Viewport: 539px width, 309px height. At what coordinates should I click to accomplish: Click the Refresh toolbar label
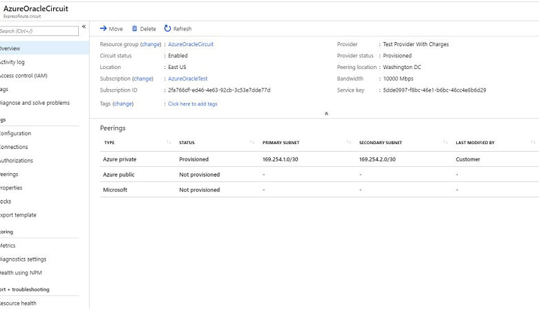(182, 29)
